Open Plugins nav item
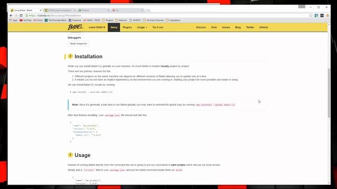This screenshot has height=189, width=337. pyautogui.click(x=127, y=27)
